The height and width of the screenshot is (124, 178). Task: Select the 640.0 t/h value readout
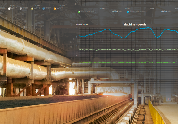pos(166,11)
